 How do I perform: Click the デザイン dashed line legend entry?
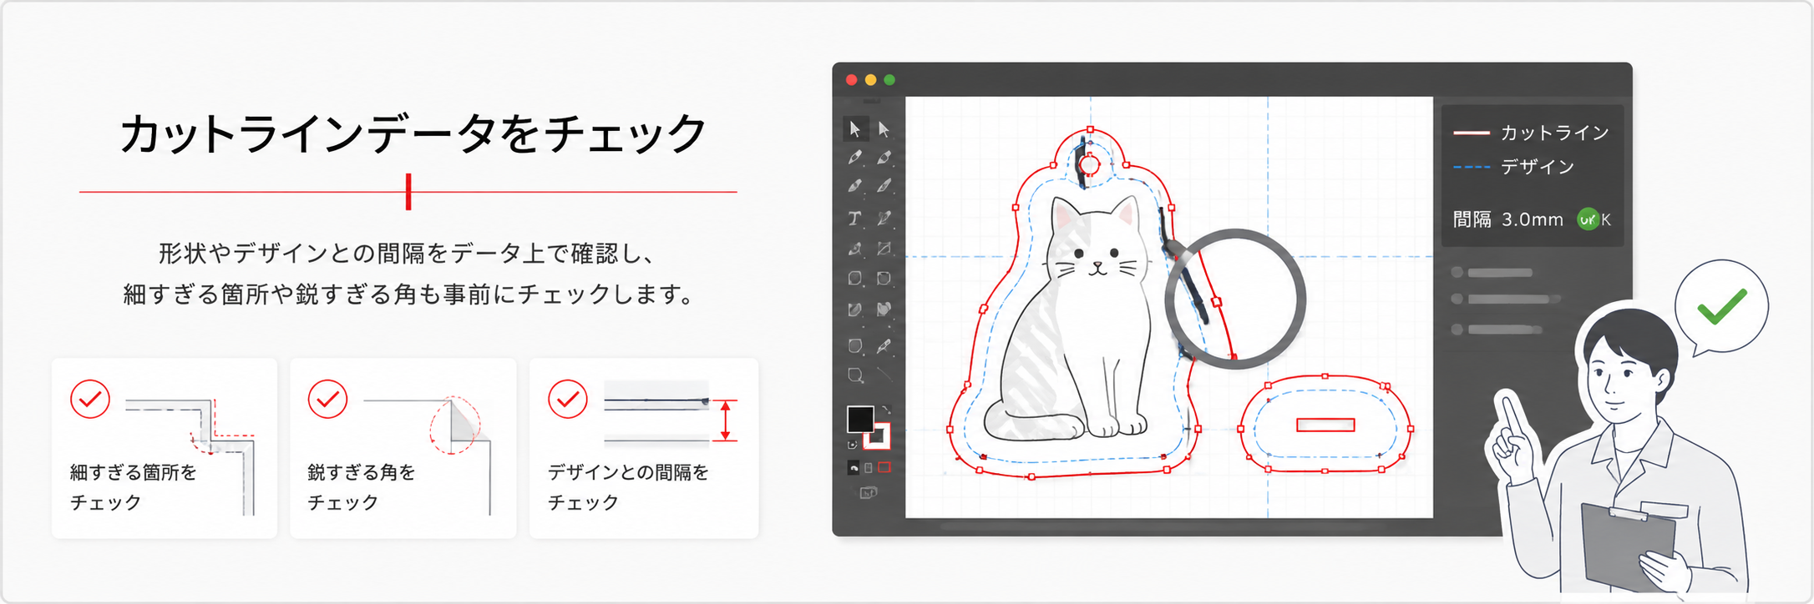1514,167
